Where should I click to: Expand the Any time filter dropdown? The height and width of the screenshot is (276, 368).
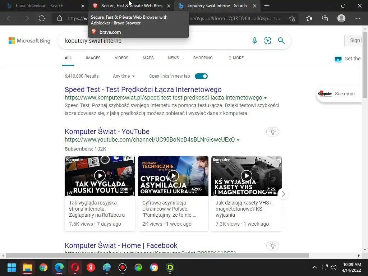[x=124, y=76]
